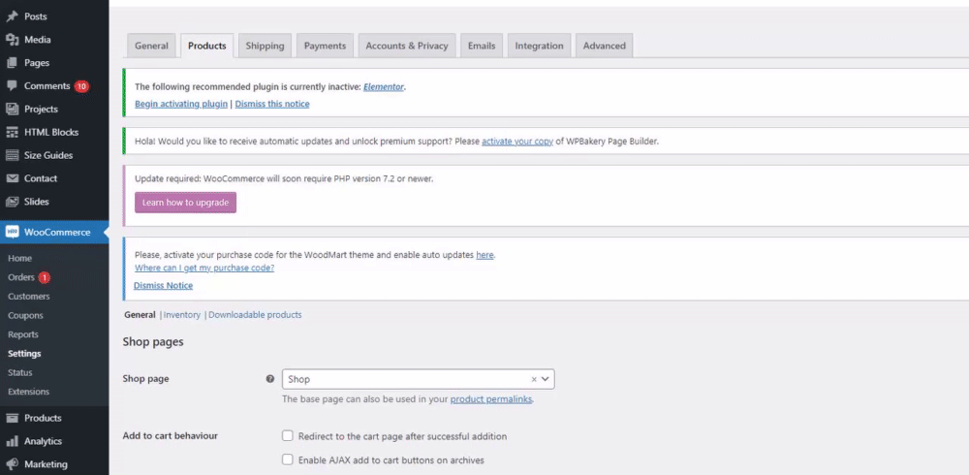This screenshot has height=475, width=969.
Task: Open the Shop page dropdown
Action: click(x=417, y=379)
